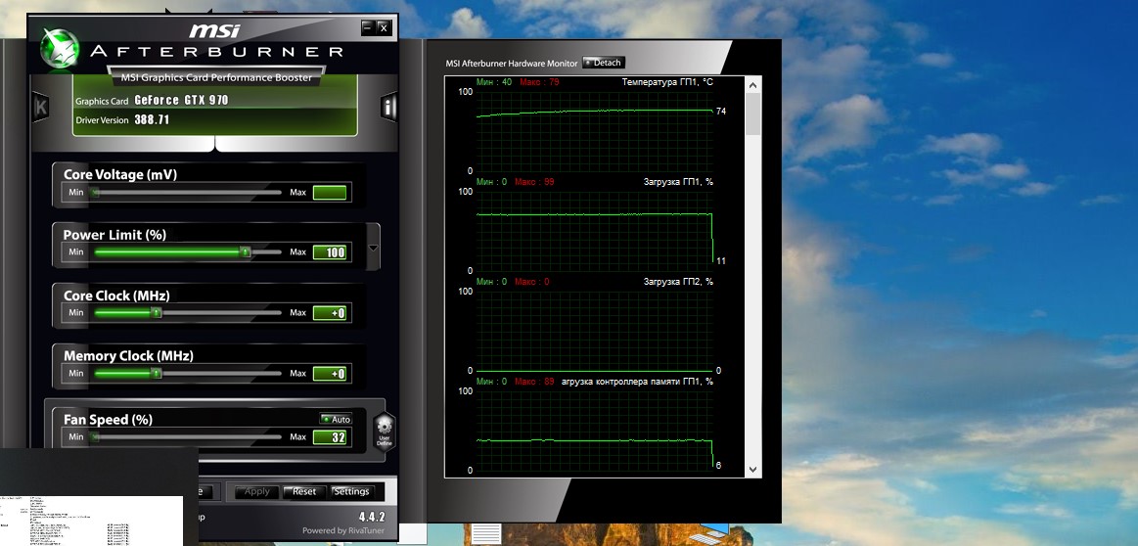
Task: Click the User Define fan gear icon
Action: point(384,432)
